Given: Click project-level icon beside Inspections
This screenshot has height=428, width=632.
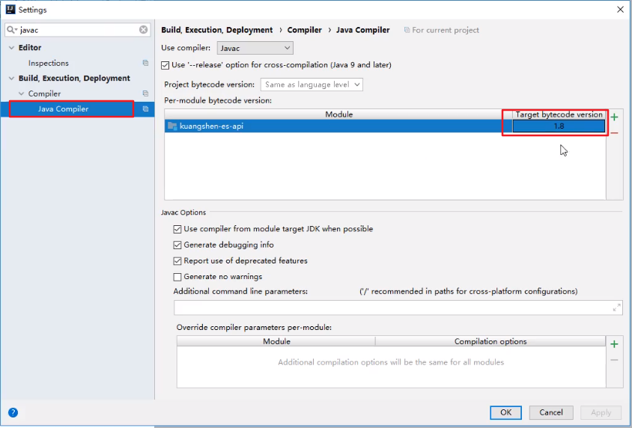Looking at the screenshot, I should 145,64.
